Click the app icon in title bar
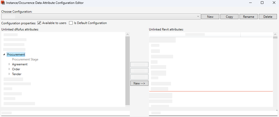The width and height of the screenshot is (279, 117). [x=3, y=3]
